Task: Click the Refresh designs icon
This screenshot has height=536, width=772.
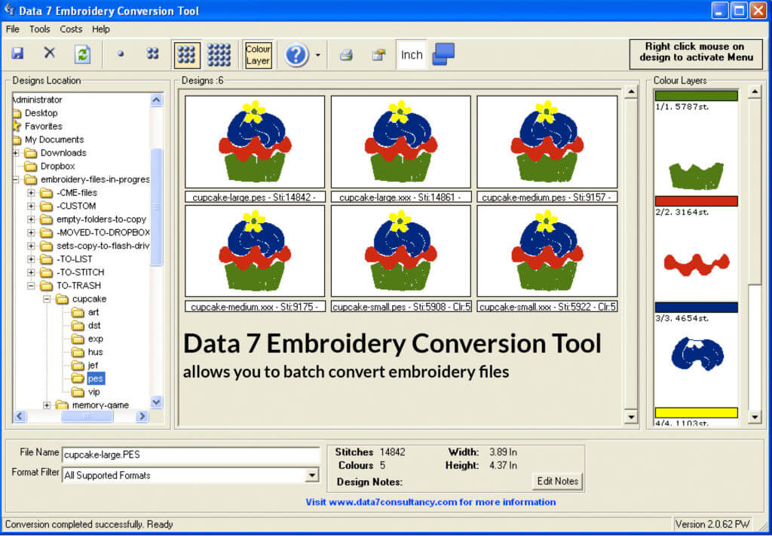Action: pyautogui.click(x=81, y=54)
